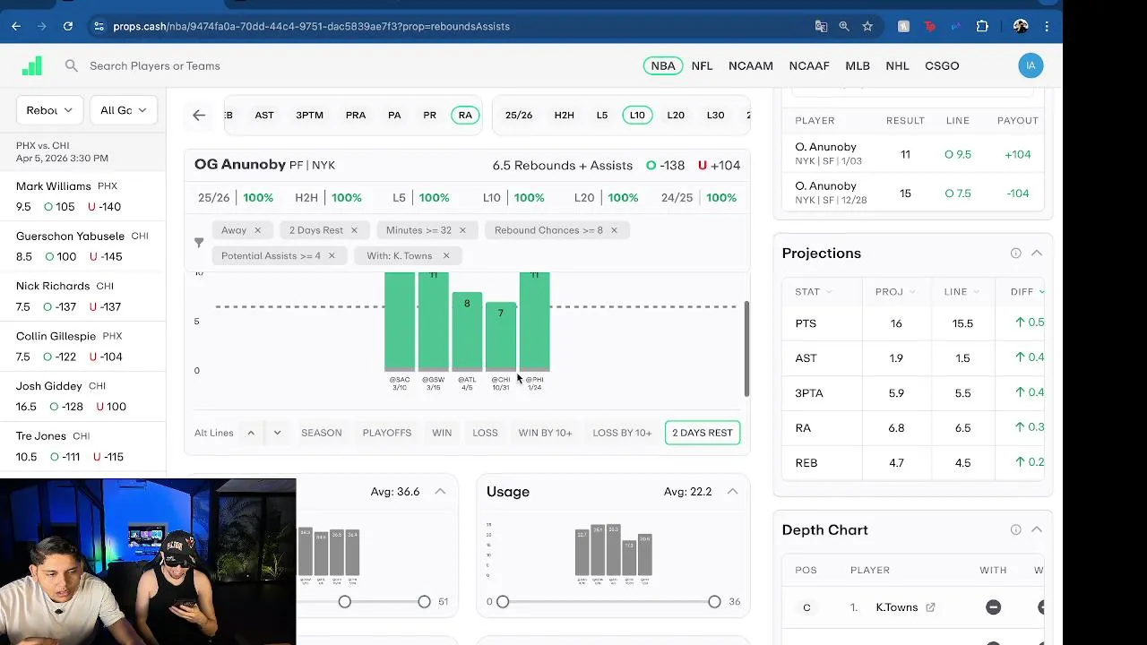Select the RA stat tab
Image resolution: width=1147 pixels, height=645 pixels.
(x=465, y=115)
